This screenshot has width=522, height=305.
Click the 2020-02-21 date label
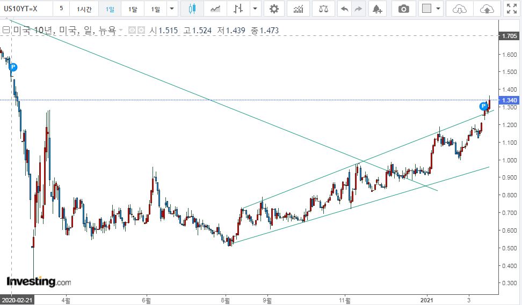click(17, 300)
